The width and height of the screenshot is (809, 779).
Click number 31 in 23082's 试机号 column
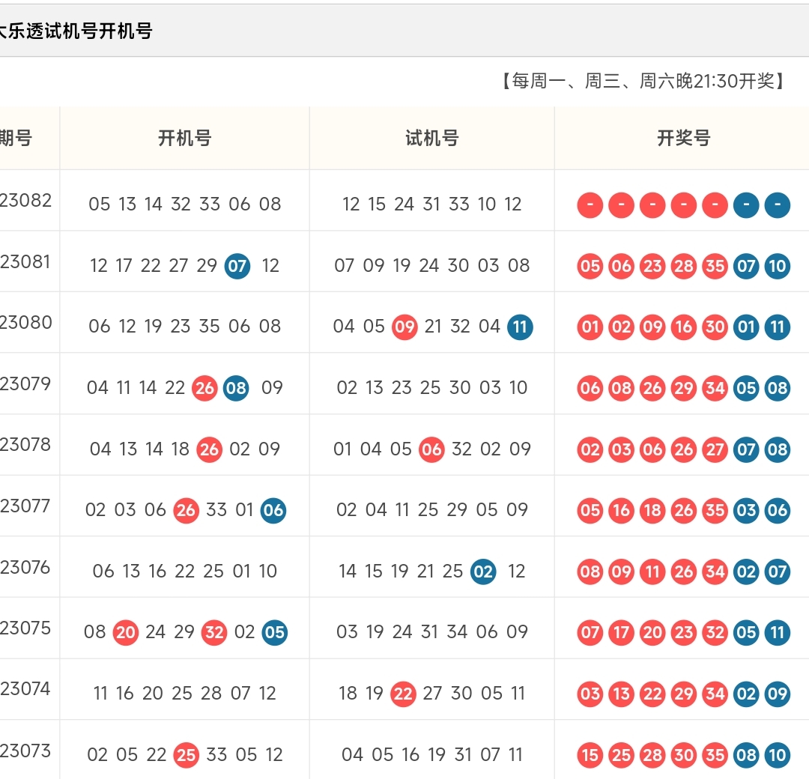(431, 204)
